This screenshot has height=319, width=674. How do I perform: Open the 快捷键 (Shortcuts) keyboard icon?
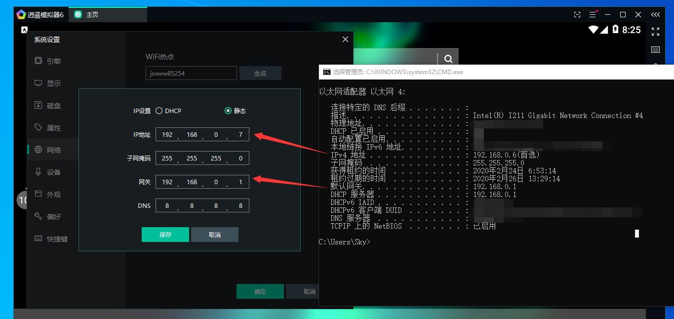coord(39,239)
